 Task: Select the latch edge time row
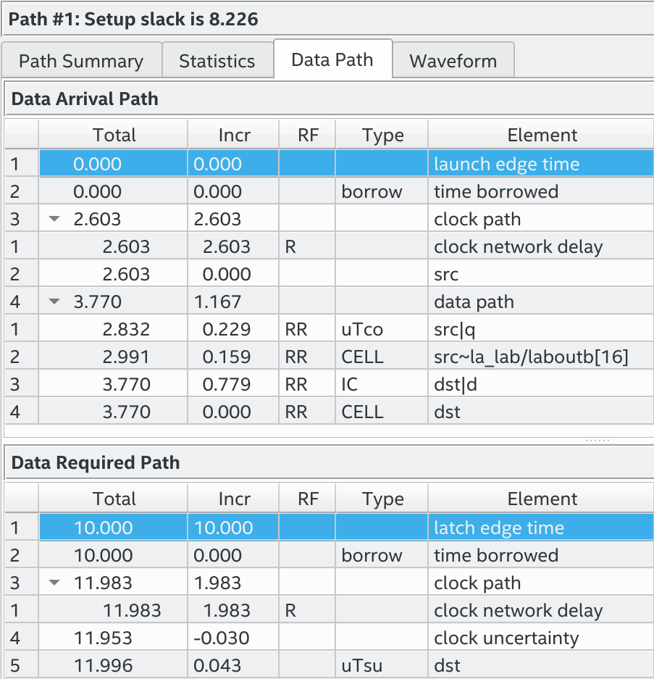pyautogui.click(x=498, y=528)
